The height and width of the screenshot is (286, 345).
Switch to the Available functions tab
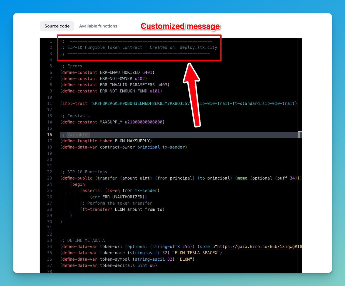coord(98,26)
